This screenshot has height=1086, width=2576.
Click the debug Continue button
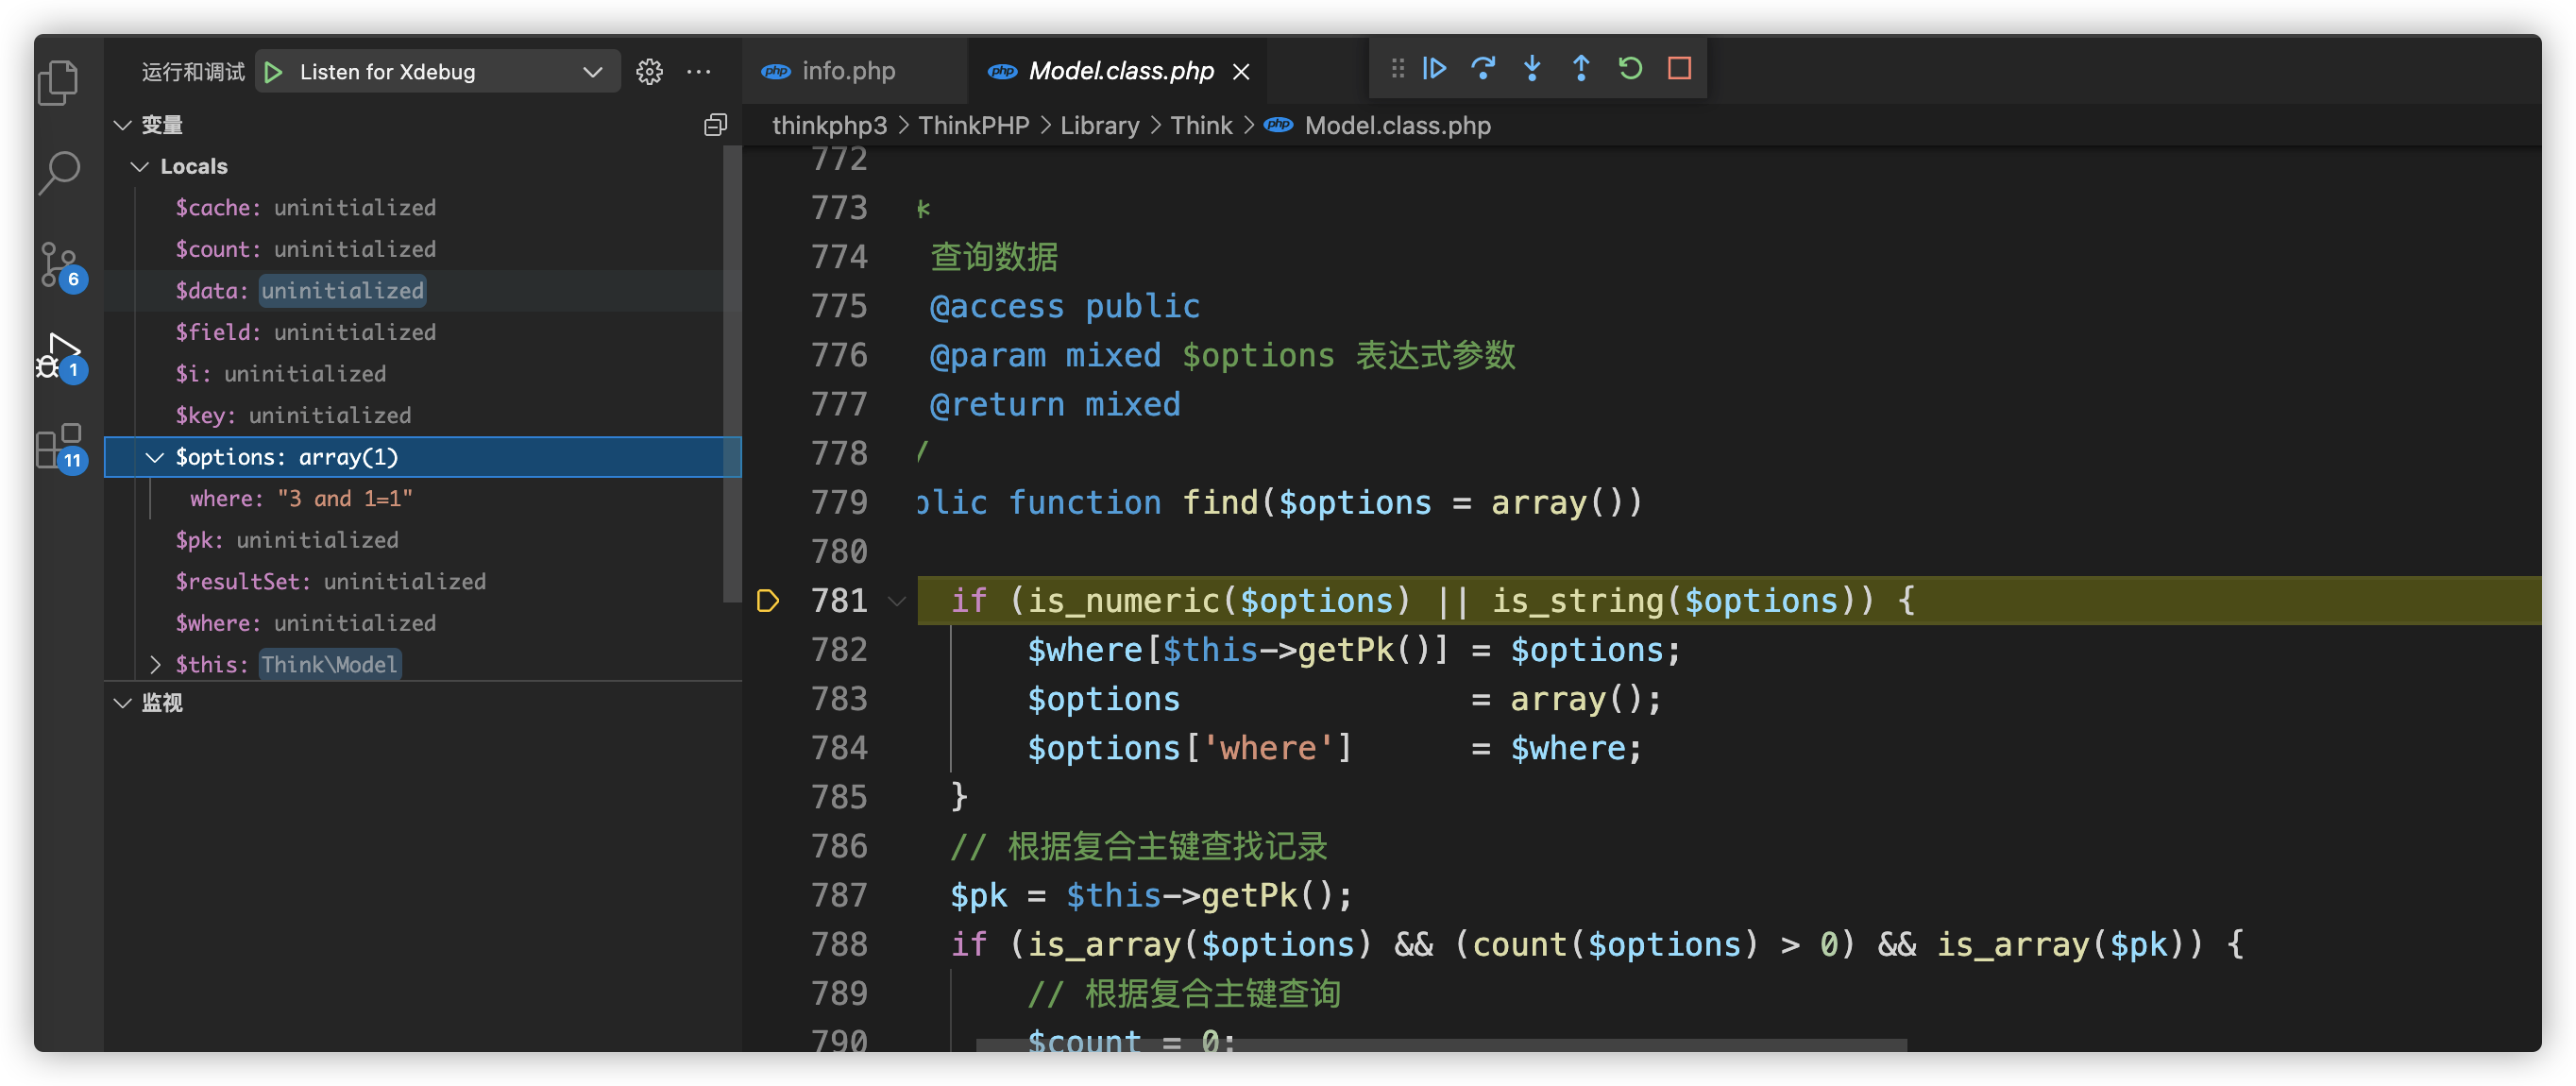(1434, 69)
